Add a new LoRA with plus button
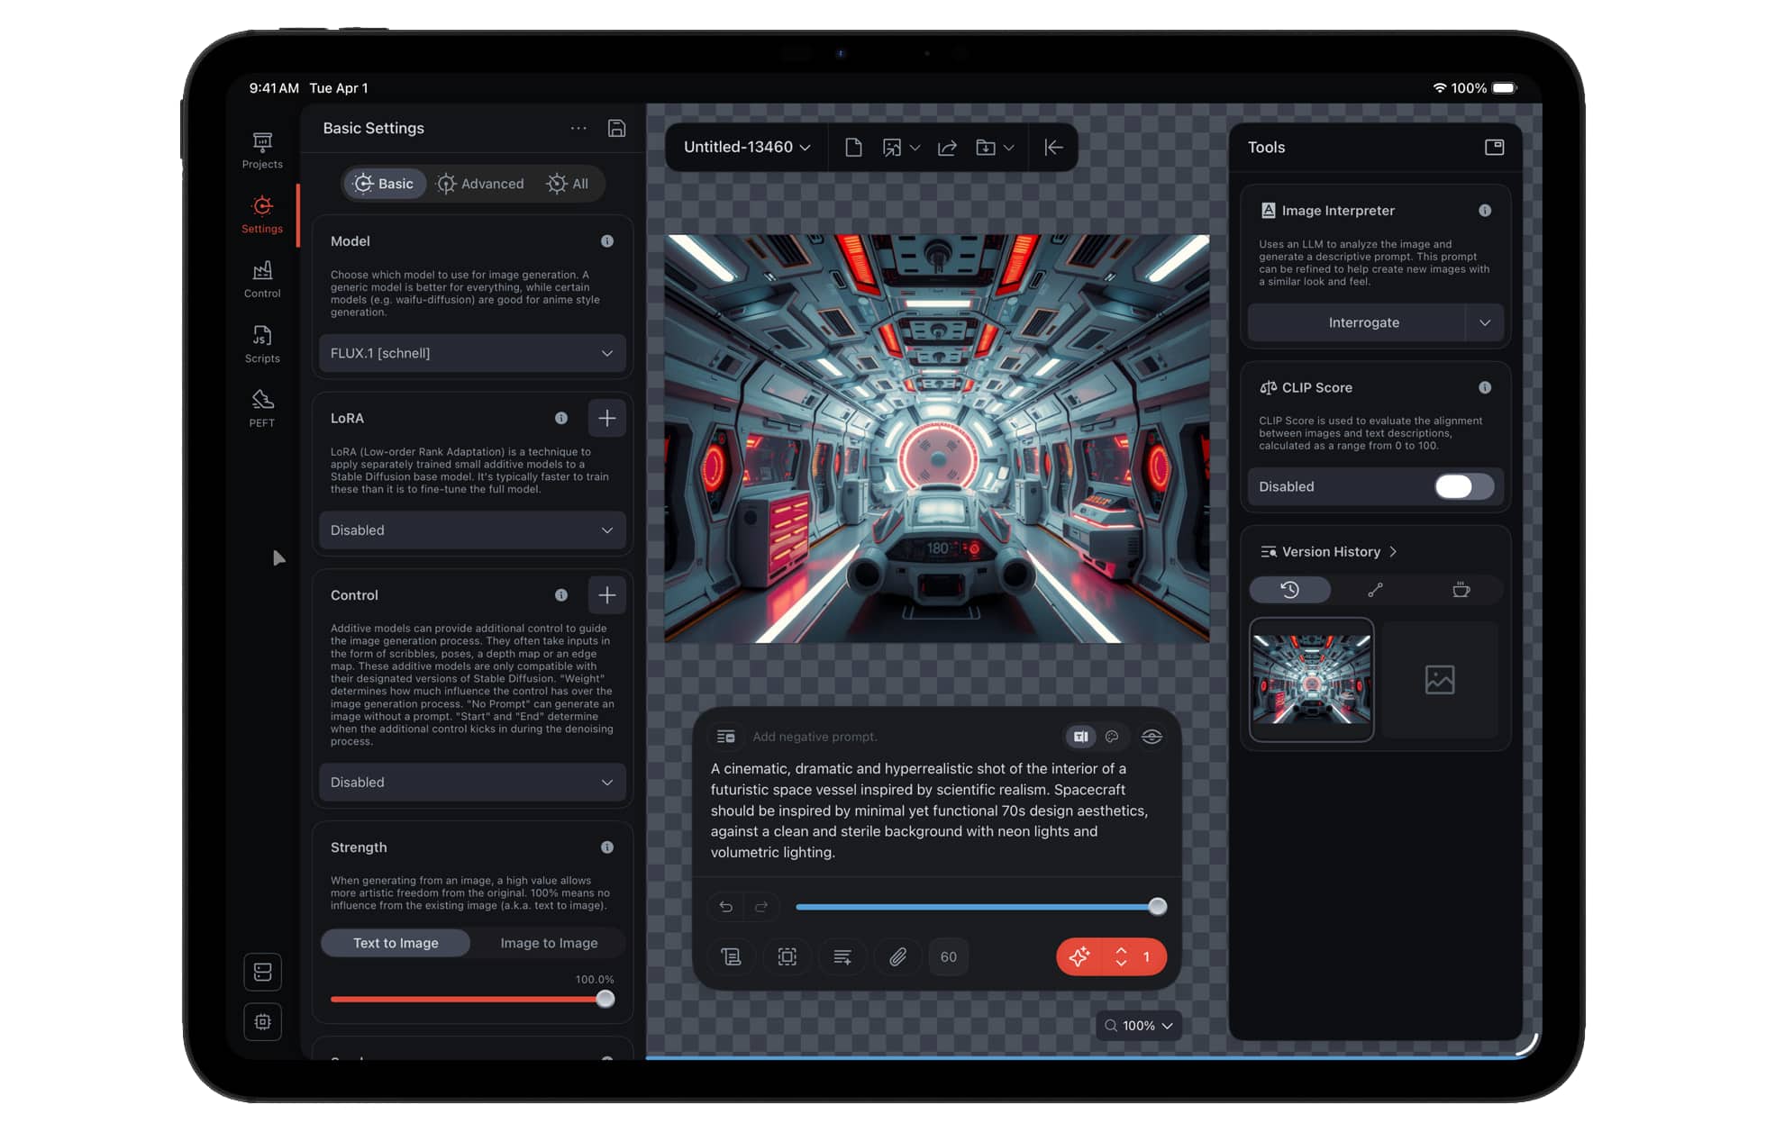1766x1132 pixels. 606,418
